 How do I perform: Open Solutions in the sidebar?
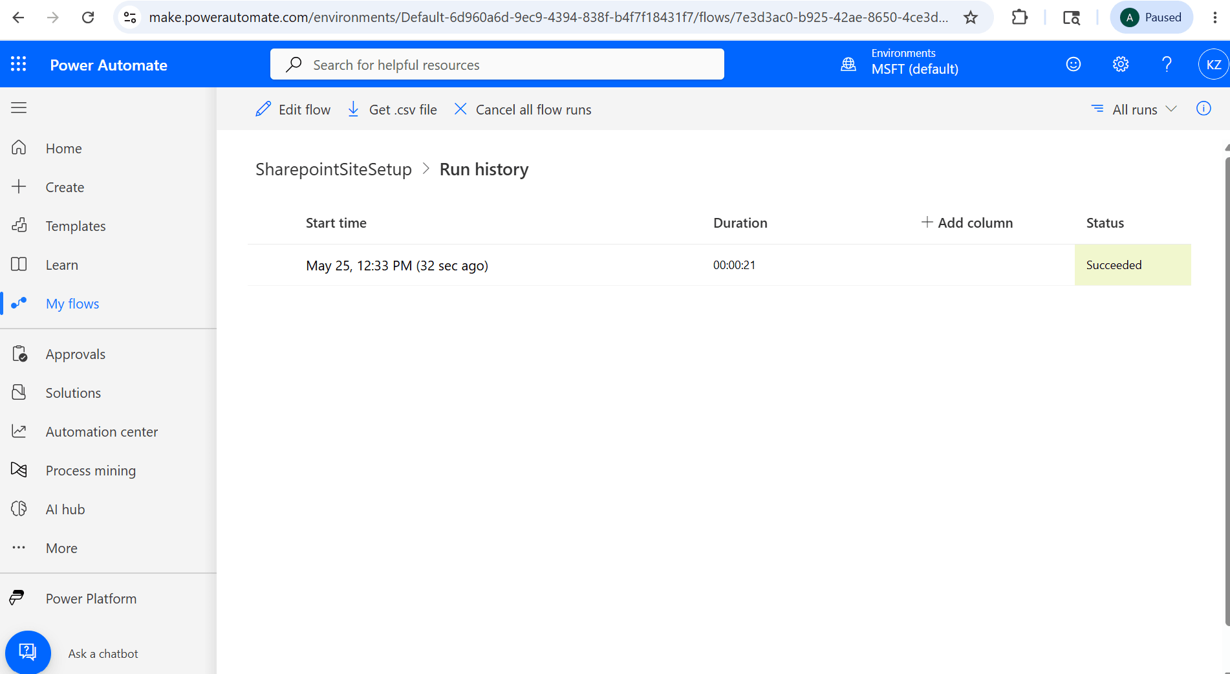coord(73,393)
